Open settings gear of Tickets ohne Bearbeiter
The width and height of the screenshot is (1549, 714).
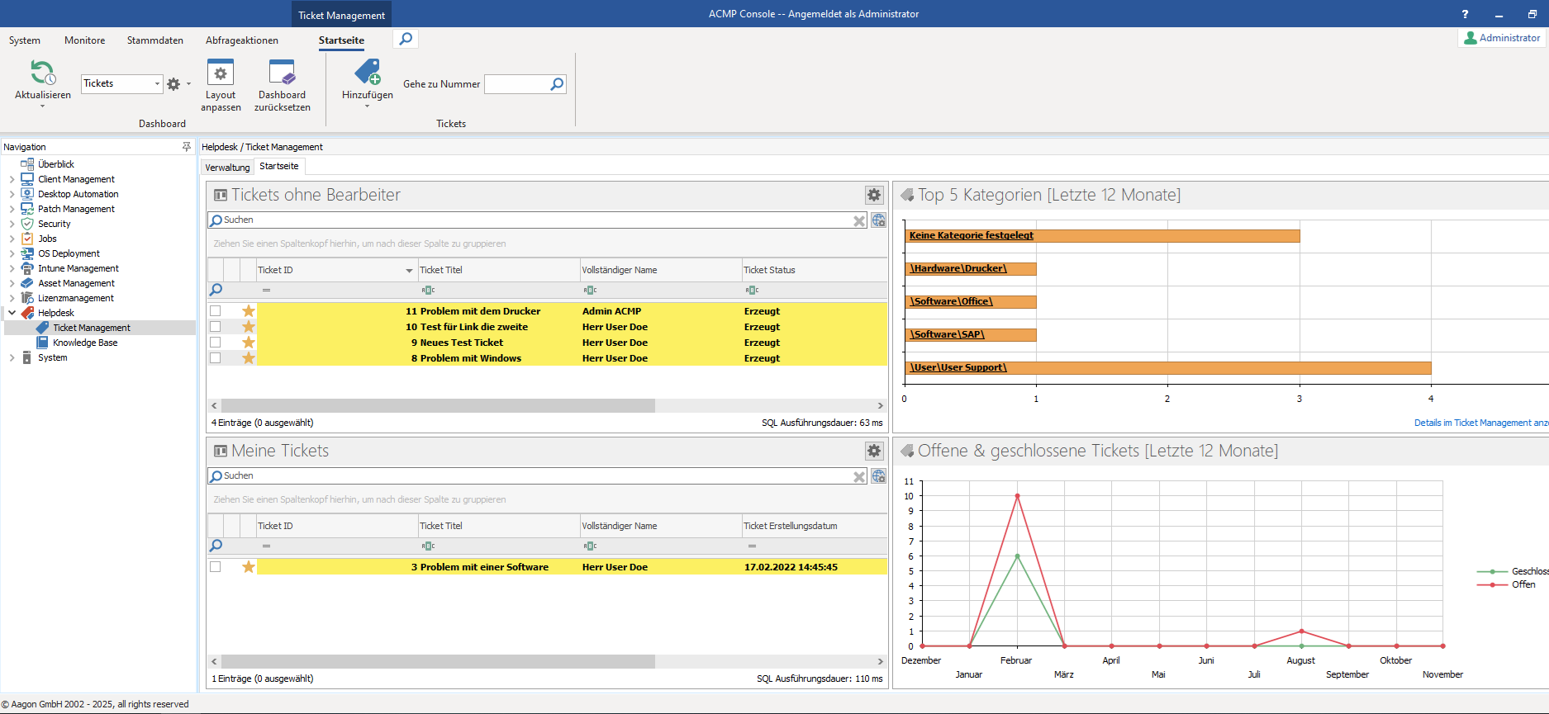pyautogui.click(x=873, y=195)
